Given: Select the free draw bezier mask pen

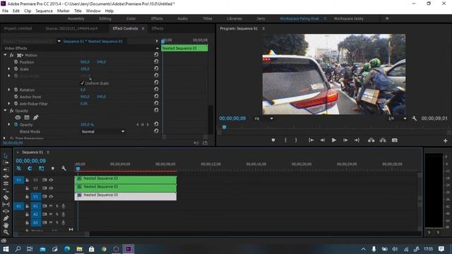Looking at the screenshot, I should (x=36, y=118).
